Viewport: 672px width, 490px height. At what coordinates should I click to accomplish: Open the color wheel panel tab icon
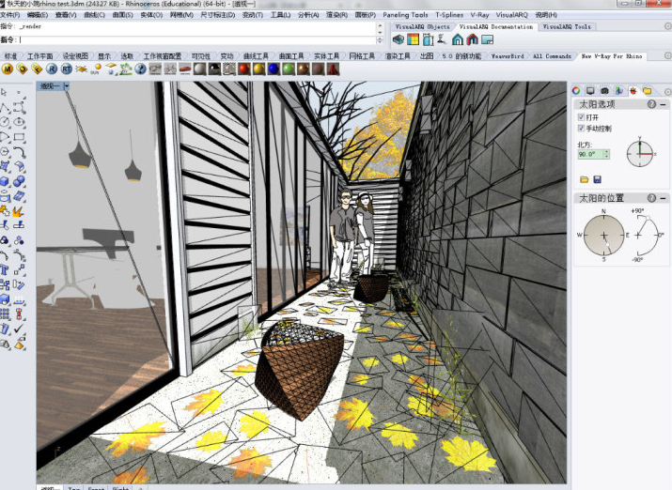pyautogui.click(x=577, y=90)
